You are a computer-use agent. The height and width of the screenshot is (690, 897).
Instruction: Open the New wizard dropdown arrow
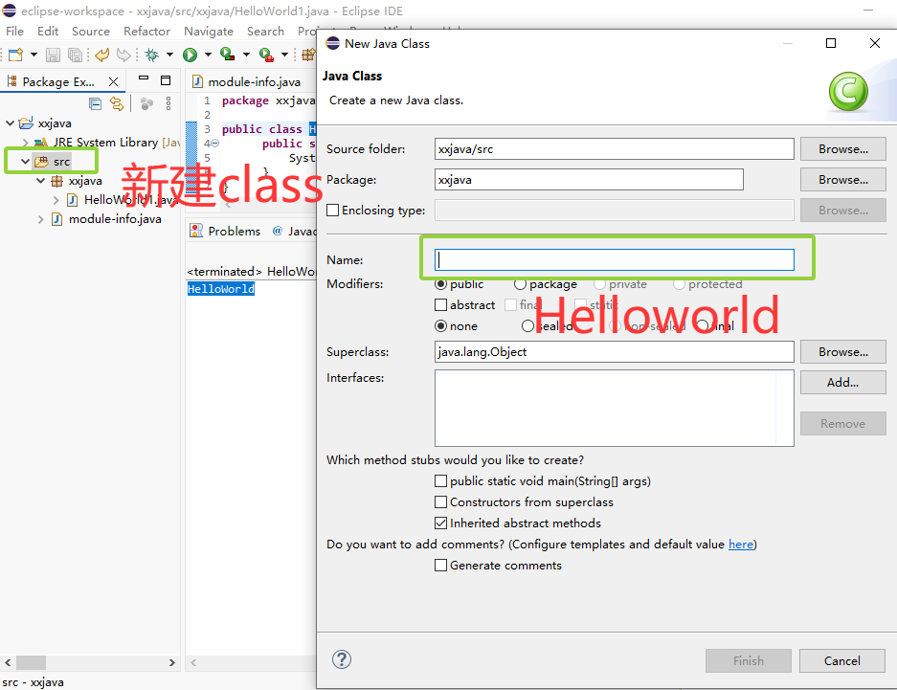point(34,55)
